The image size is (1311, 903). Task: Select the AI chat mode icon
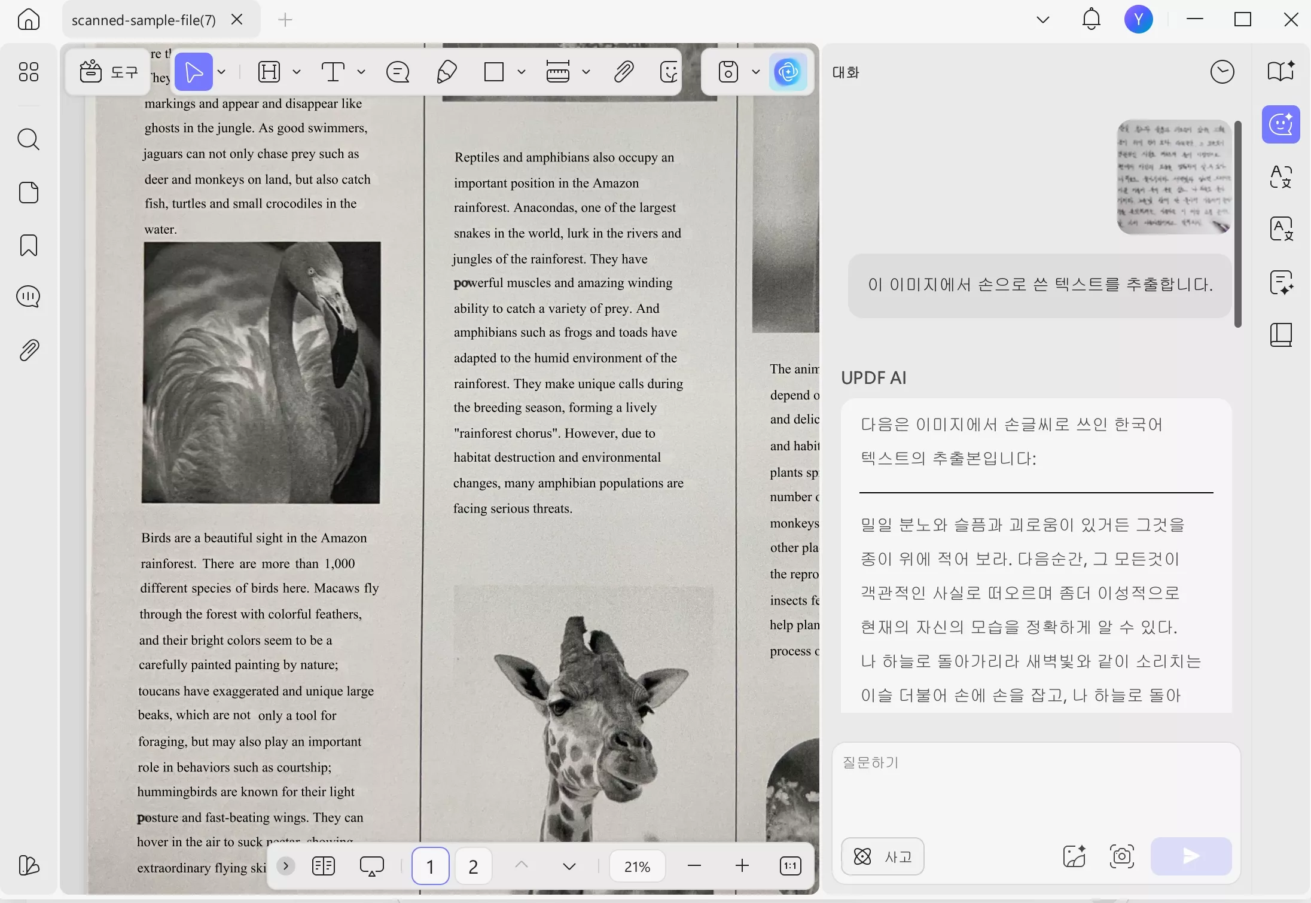(1280, 124)
